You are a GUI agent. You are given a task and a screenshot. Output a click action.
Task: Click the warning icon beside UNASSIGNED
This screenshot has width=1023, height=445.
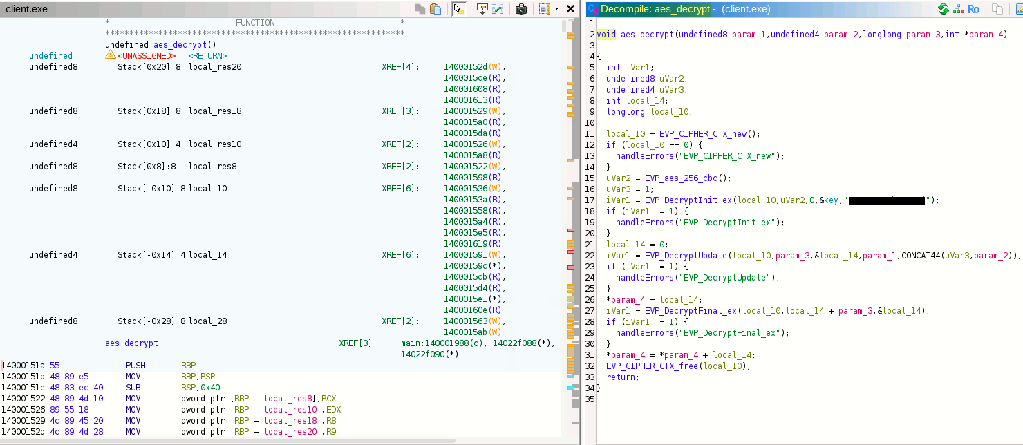pyautogui.click(x=110, y=55)
